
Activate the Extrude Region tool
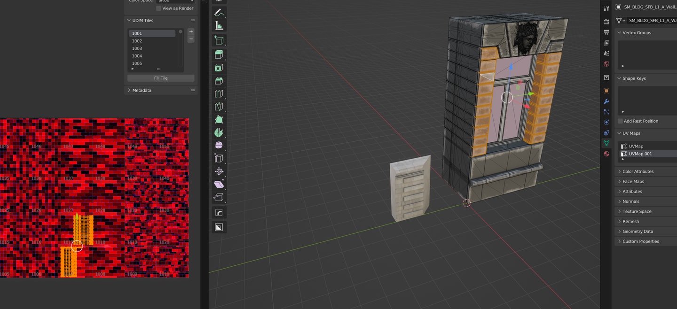click(x=219, y=54)
